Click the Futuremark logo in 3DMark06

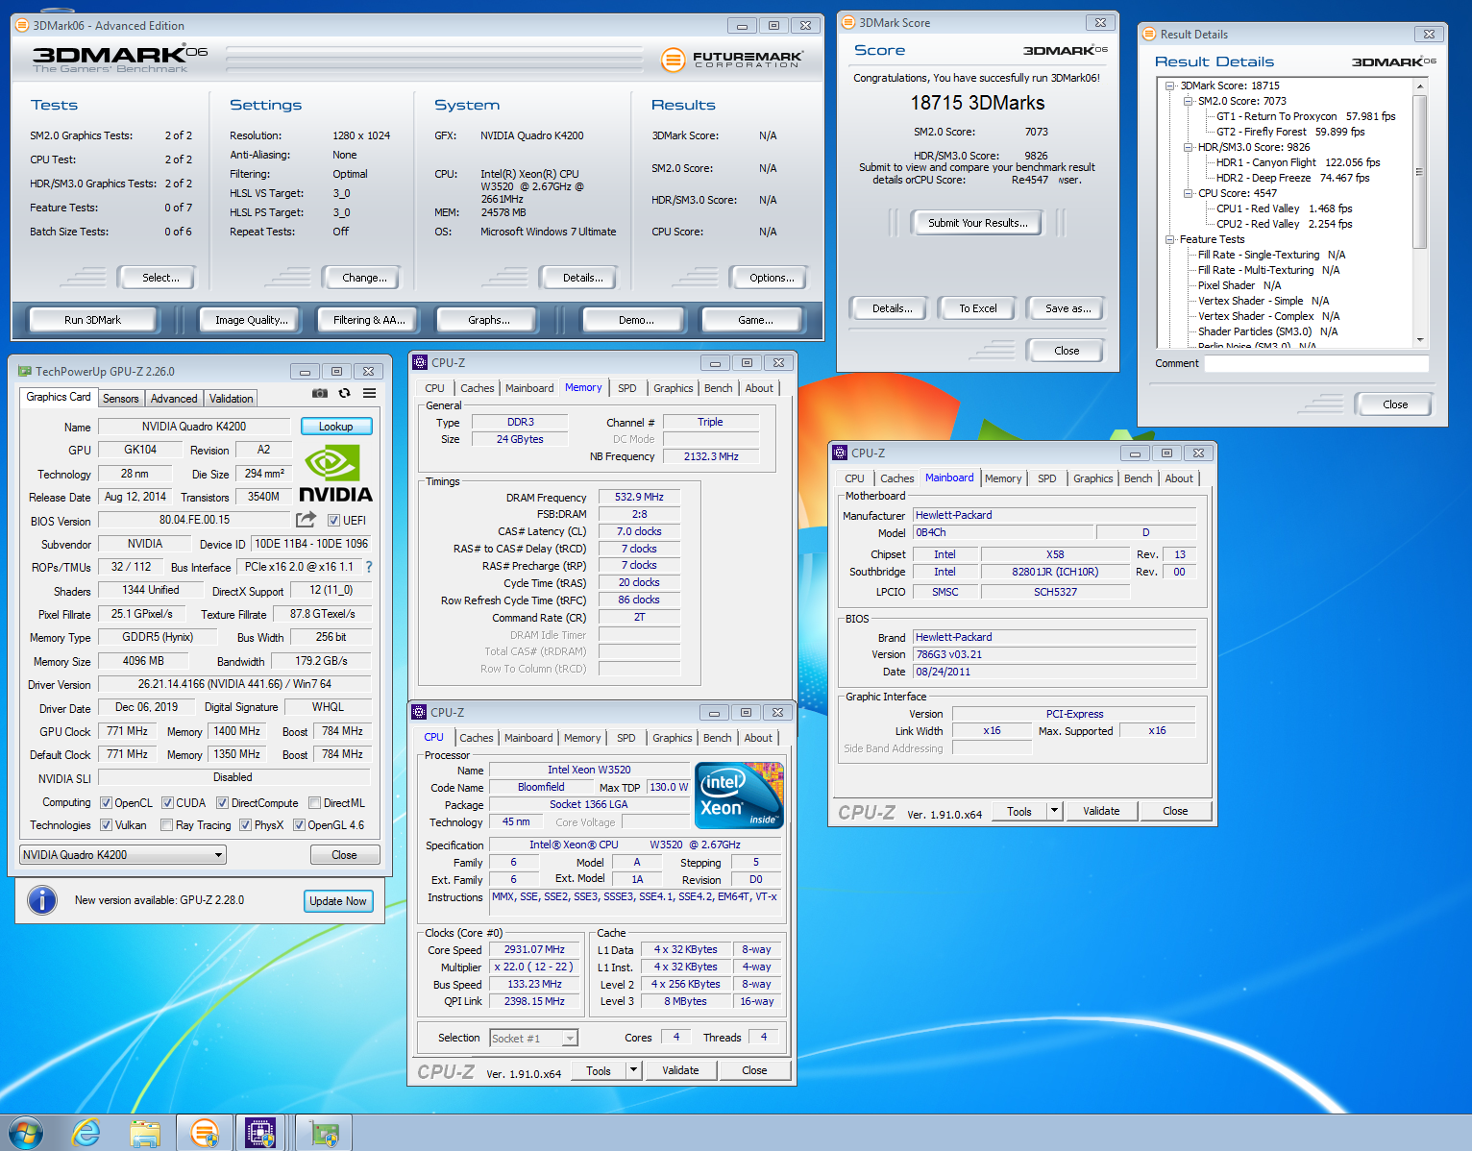(x=732, y=60)
